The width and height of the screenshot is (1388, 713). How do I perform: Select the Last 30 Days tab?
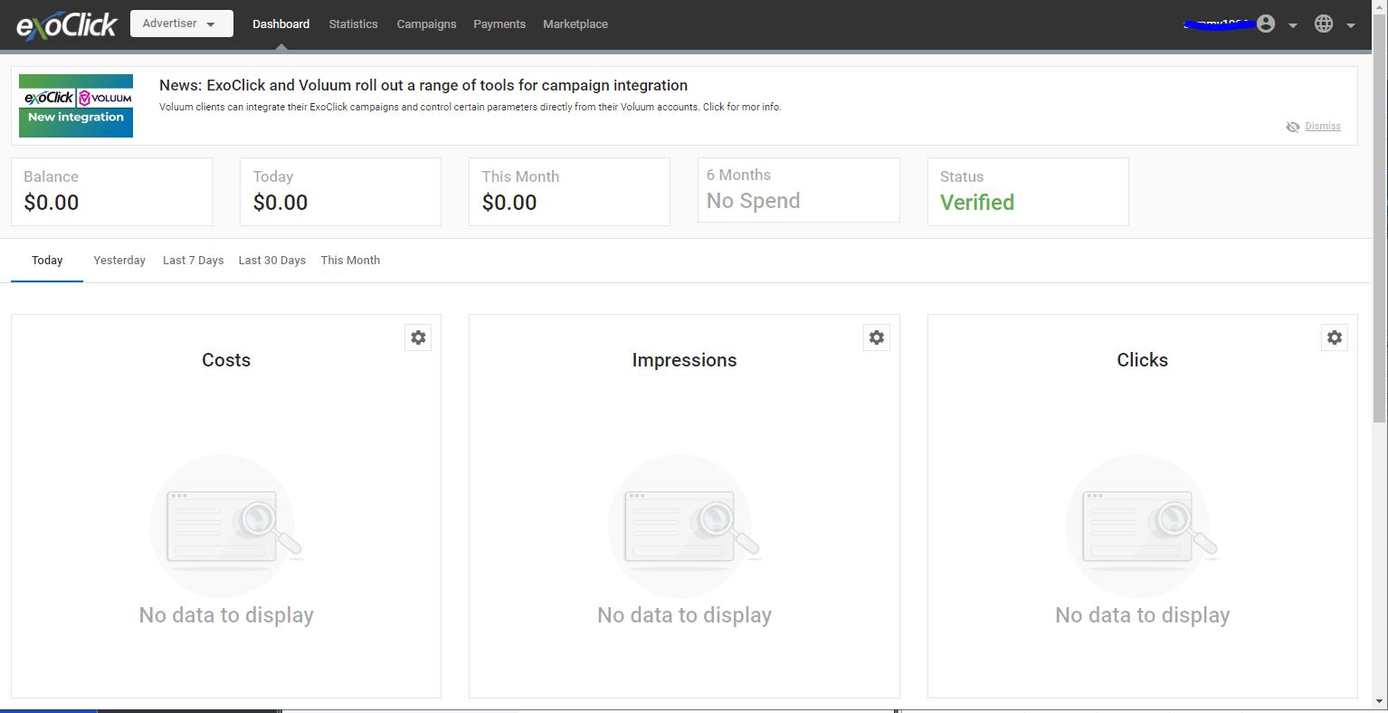coord(271,261)
